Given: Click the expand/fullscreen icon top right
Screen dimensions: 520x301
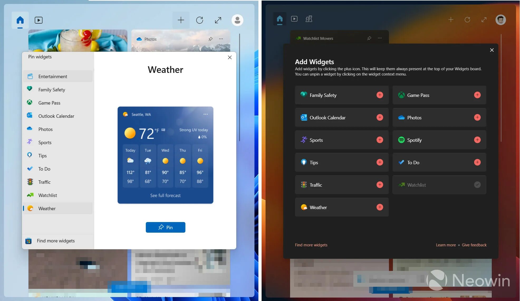Looking at the screenshot, I should [484, 19].
